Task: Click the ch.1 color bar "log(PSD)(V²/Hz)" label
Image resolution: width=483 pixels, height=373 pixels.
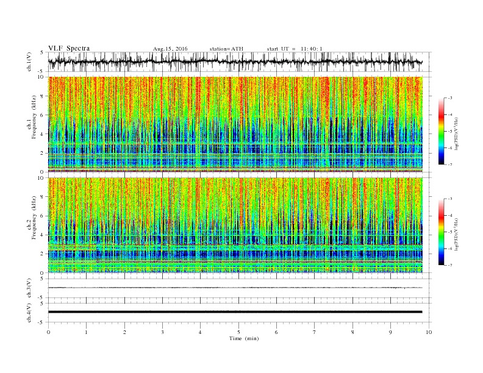Action: tap(457, 133)
